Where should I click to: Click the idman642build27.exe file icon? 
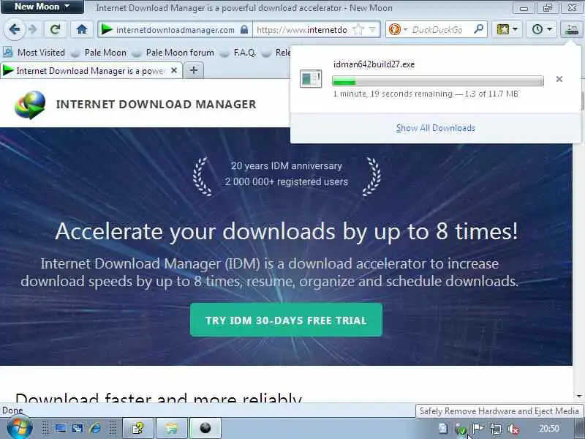[x=311, y=79]
